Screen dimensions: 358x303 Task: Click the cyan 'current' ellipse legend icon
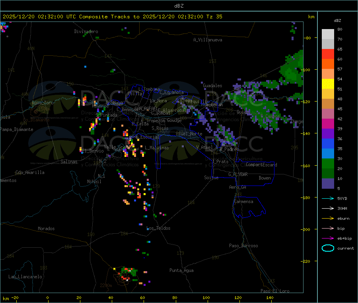point(328,248)
